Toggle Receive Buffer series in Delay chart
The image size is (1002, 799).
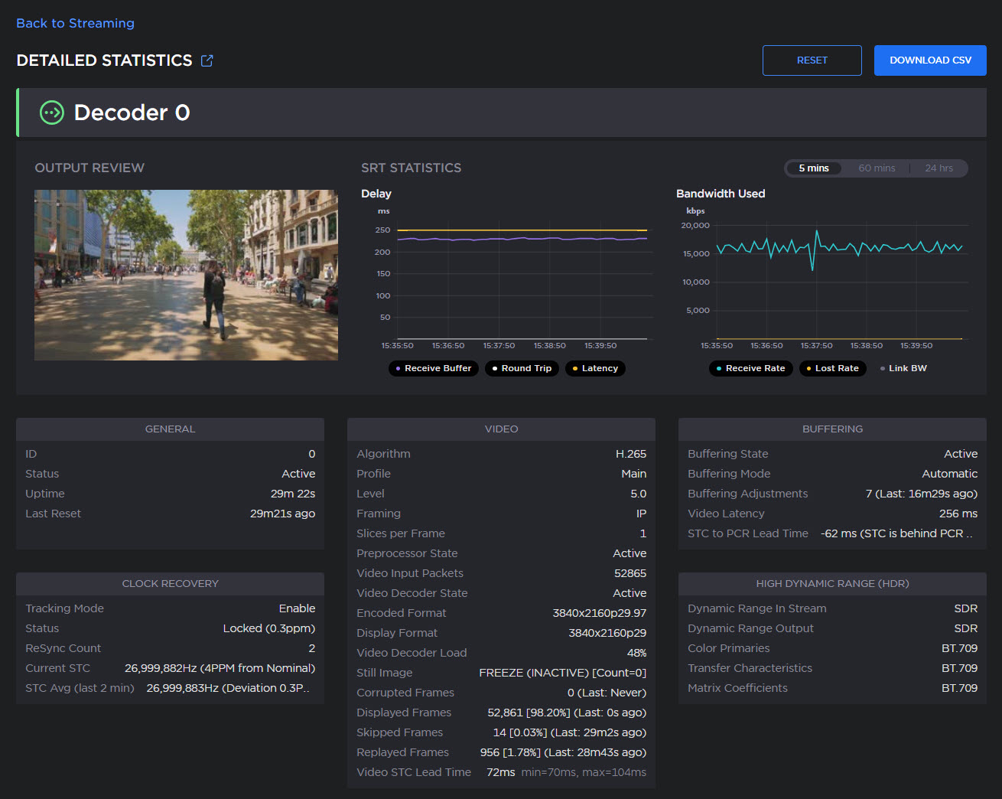tap(434, 368)
